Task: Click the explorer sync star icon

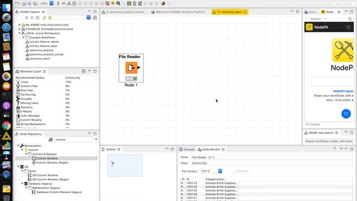Action: tap(50, 17)
